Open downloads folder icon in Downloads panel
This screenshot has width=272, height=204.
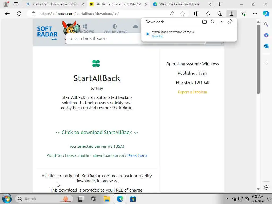(205, 22)
